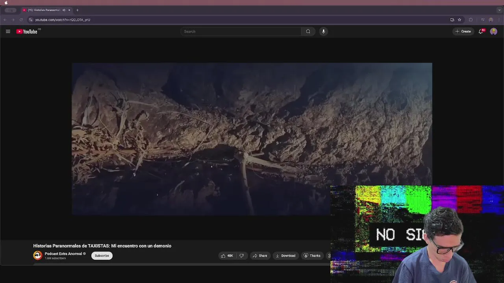This screenshot has width=504, height=283.
Task: Like the video (48K)
Action: [227, 255]
